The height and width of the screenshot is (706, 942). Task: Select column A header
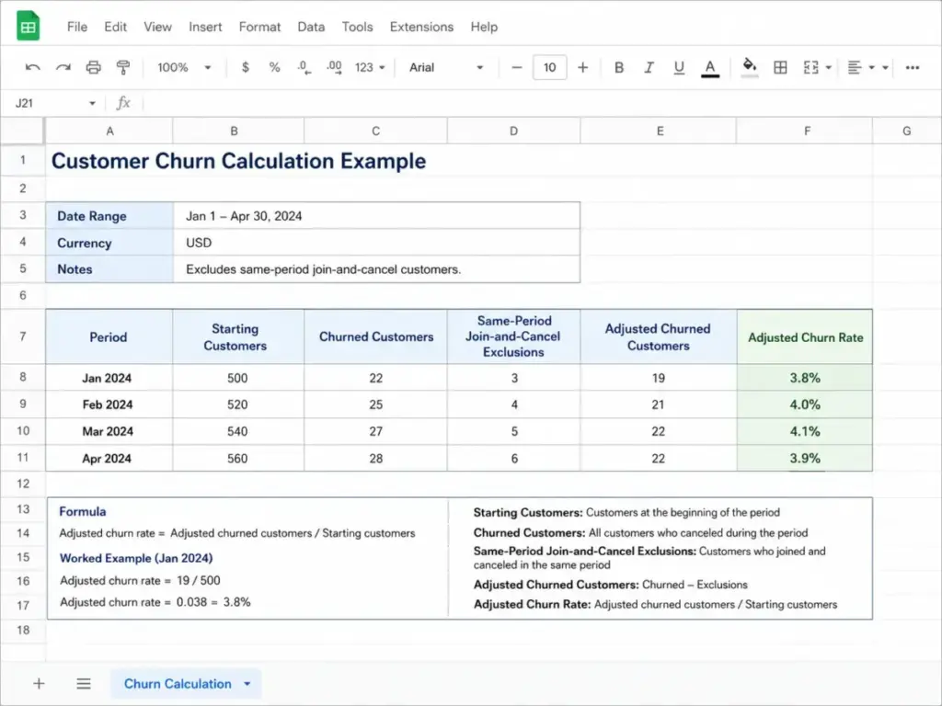click(109, 131)
